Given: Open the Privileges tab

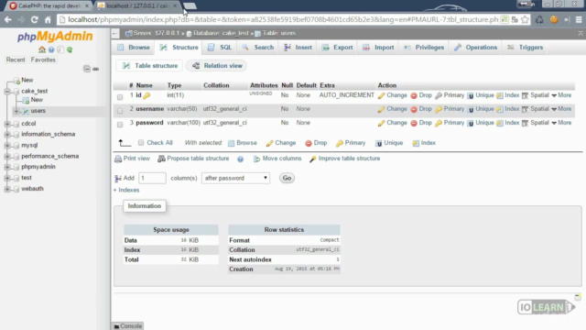Looking at the screenshot, I should 424,48.
